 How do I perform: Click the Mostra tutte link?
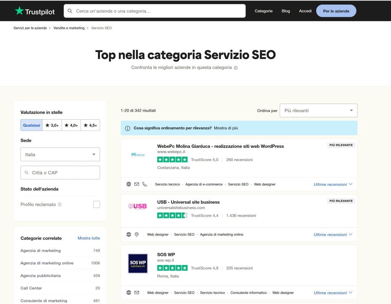pyautogui.click(x=89, y=238)
